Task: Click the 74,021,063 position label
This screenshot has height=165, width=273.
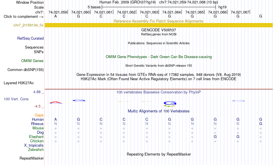Action: [x=149, y=12]
